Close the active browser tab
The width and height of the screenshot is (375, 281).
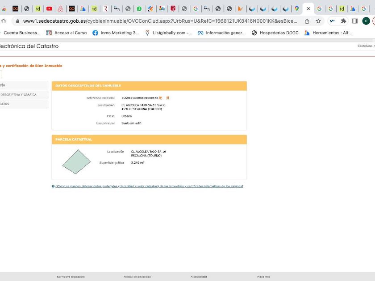308,8
